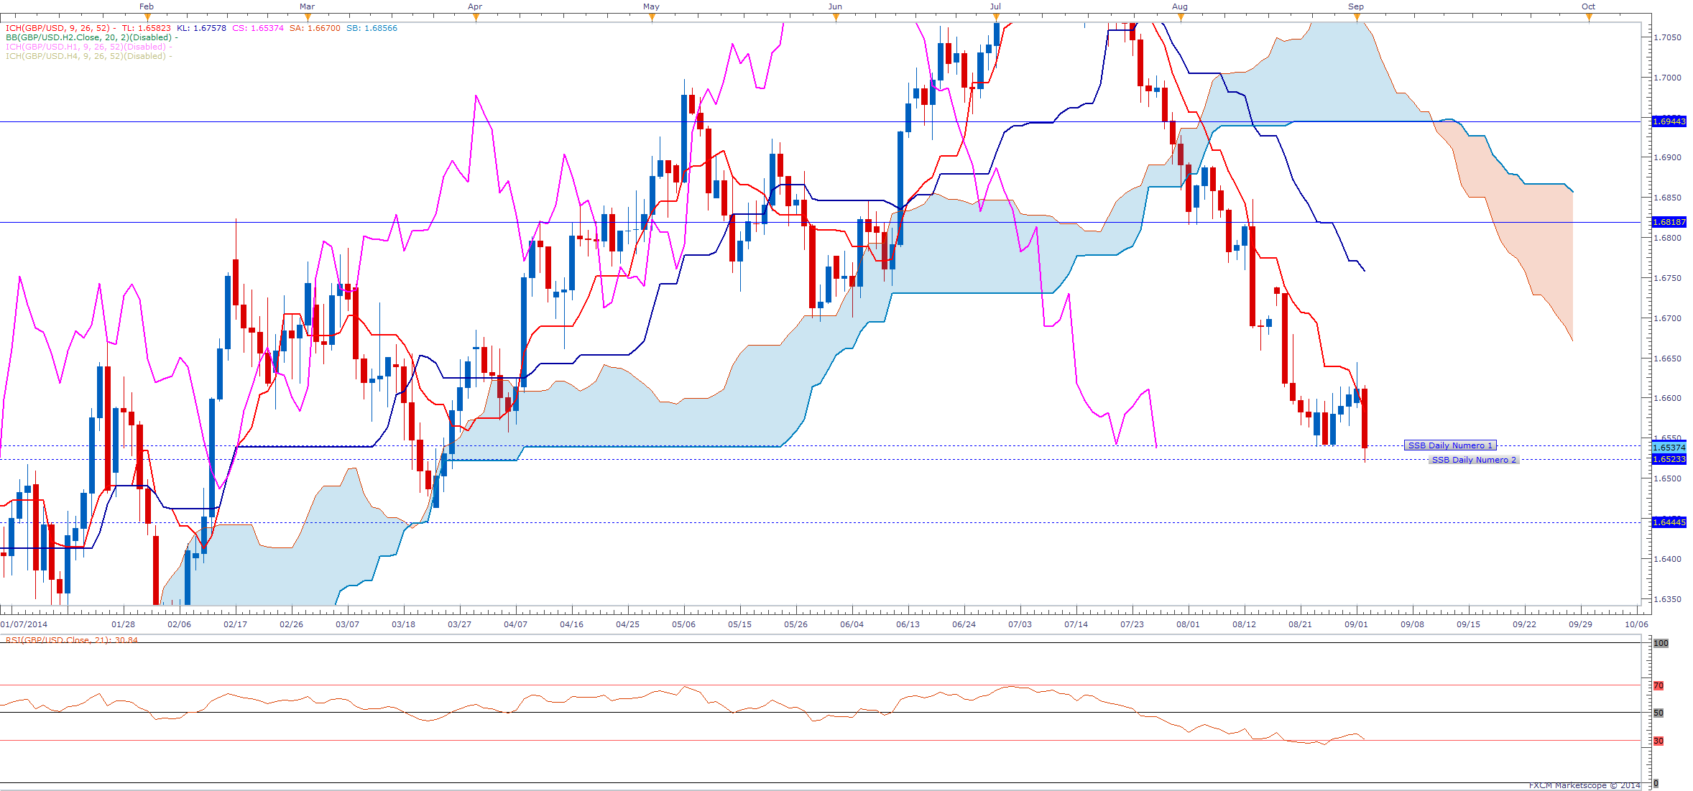Select the RSI(GBP/USD.Close, 21) indicator label

72,639
